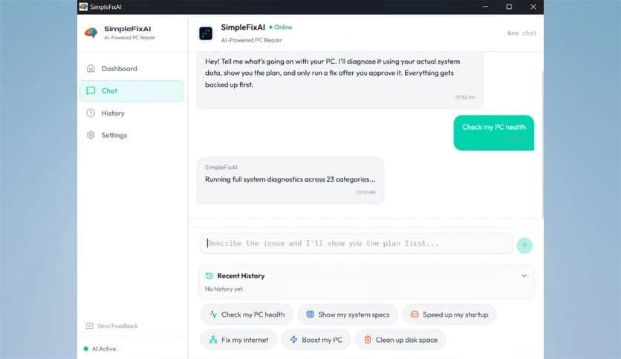Click the SimpleFixAI brain logo in sidebar
Image resolution: width=621 pixels, height=359 pixels.
(91, 33)
